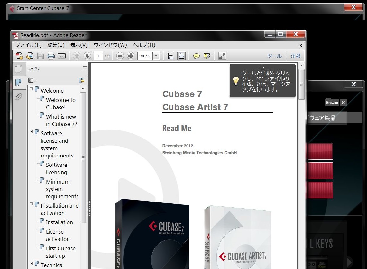Open bookmark options dropdown menu
This screenshot has width=367, height=269.
[x=32, y=80]
